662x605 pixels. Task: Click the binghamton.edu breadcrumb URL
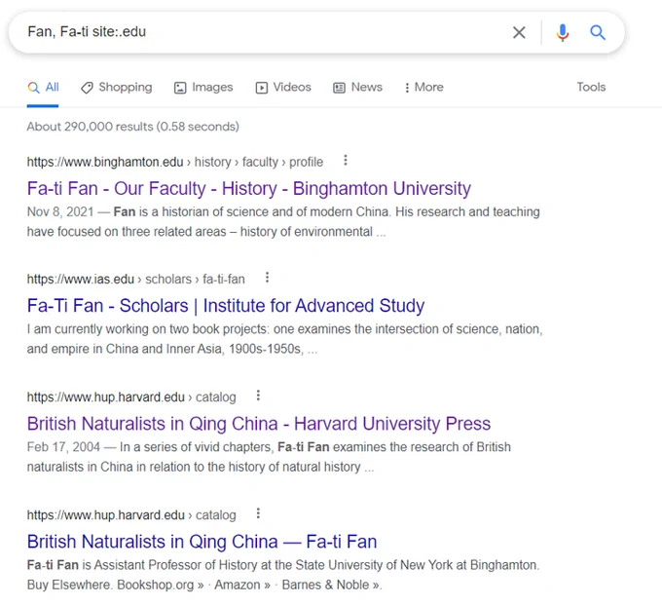pos(175,162)
